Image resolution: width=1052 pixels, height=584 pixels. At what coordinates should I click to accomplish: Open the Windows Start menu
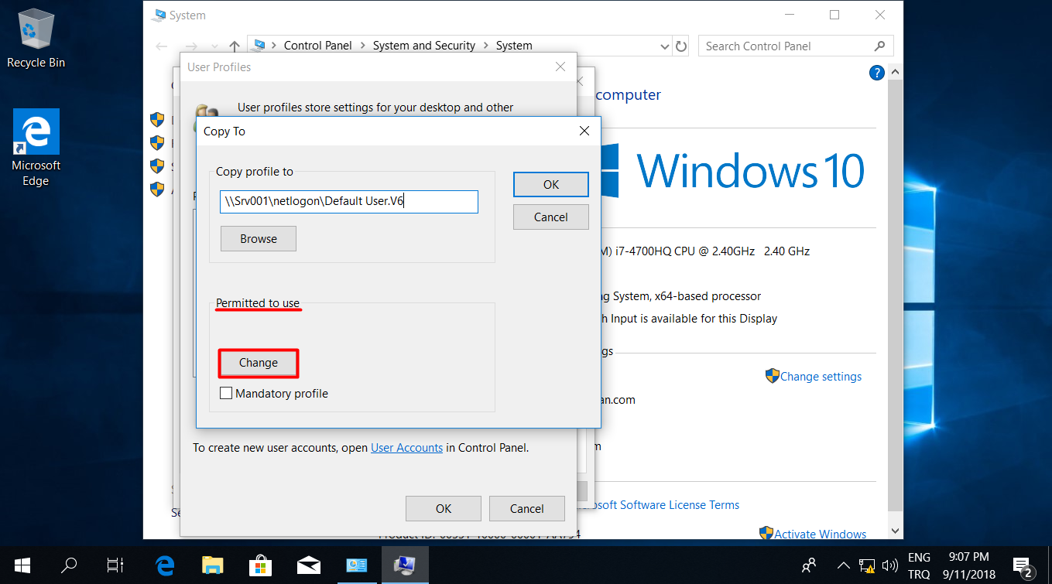(x=22, y=565)
